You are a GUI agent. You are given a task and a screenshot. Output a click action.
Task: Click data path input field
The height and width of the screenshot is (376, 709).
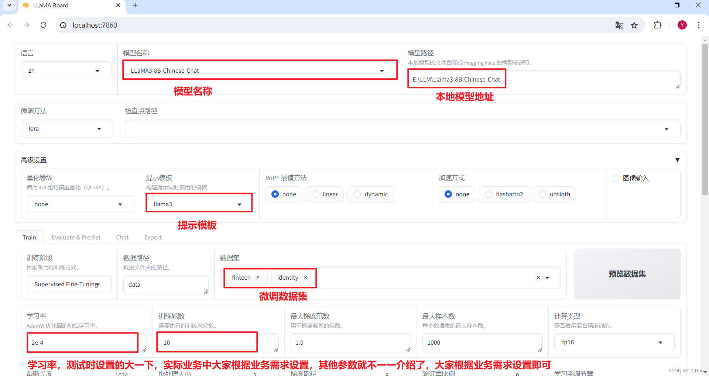(166, 284)
